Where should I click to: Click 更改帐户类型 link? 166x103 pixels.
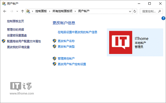tap(66, 47)
